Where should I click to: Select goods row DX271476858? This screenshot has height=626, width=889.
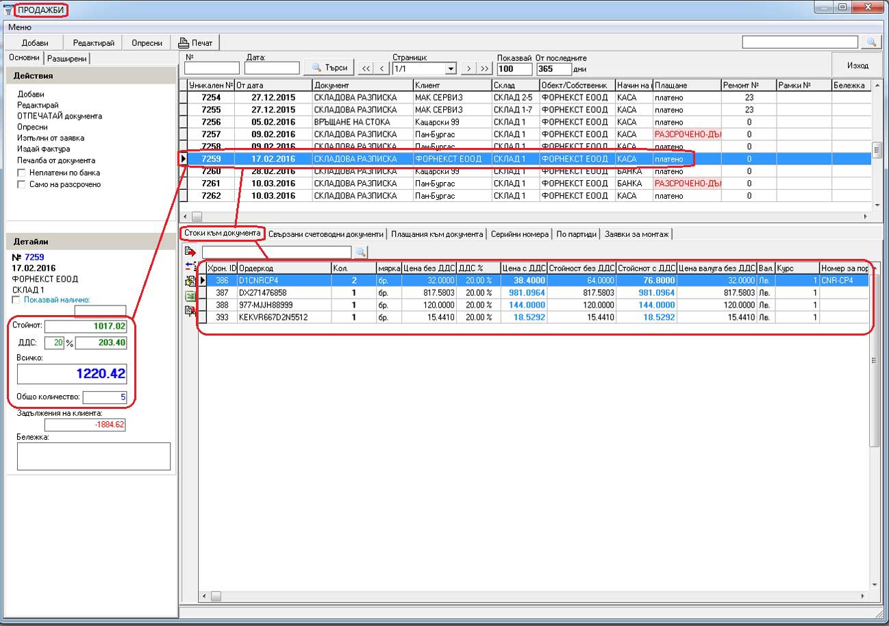pyautogui.click(x=534, y=292)
